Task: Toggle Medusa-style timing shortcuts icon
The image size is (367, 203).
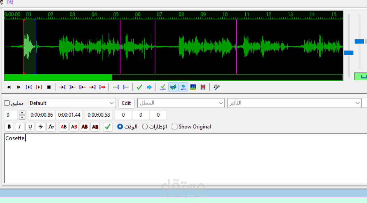Action: click(x=203, y=87)
